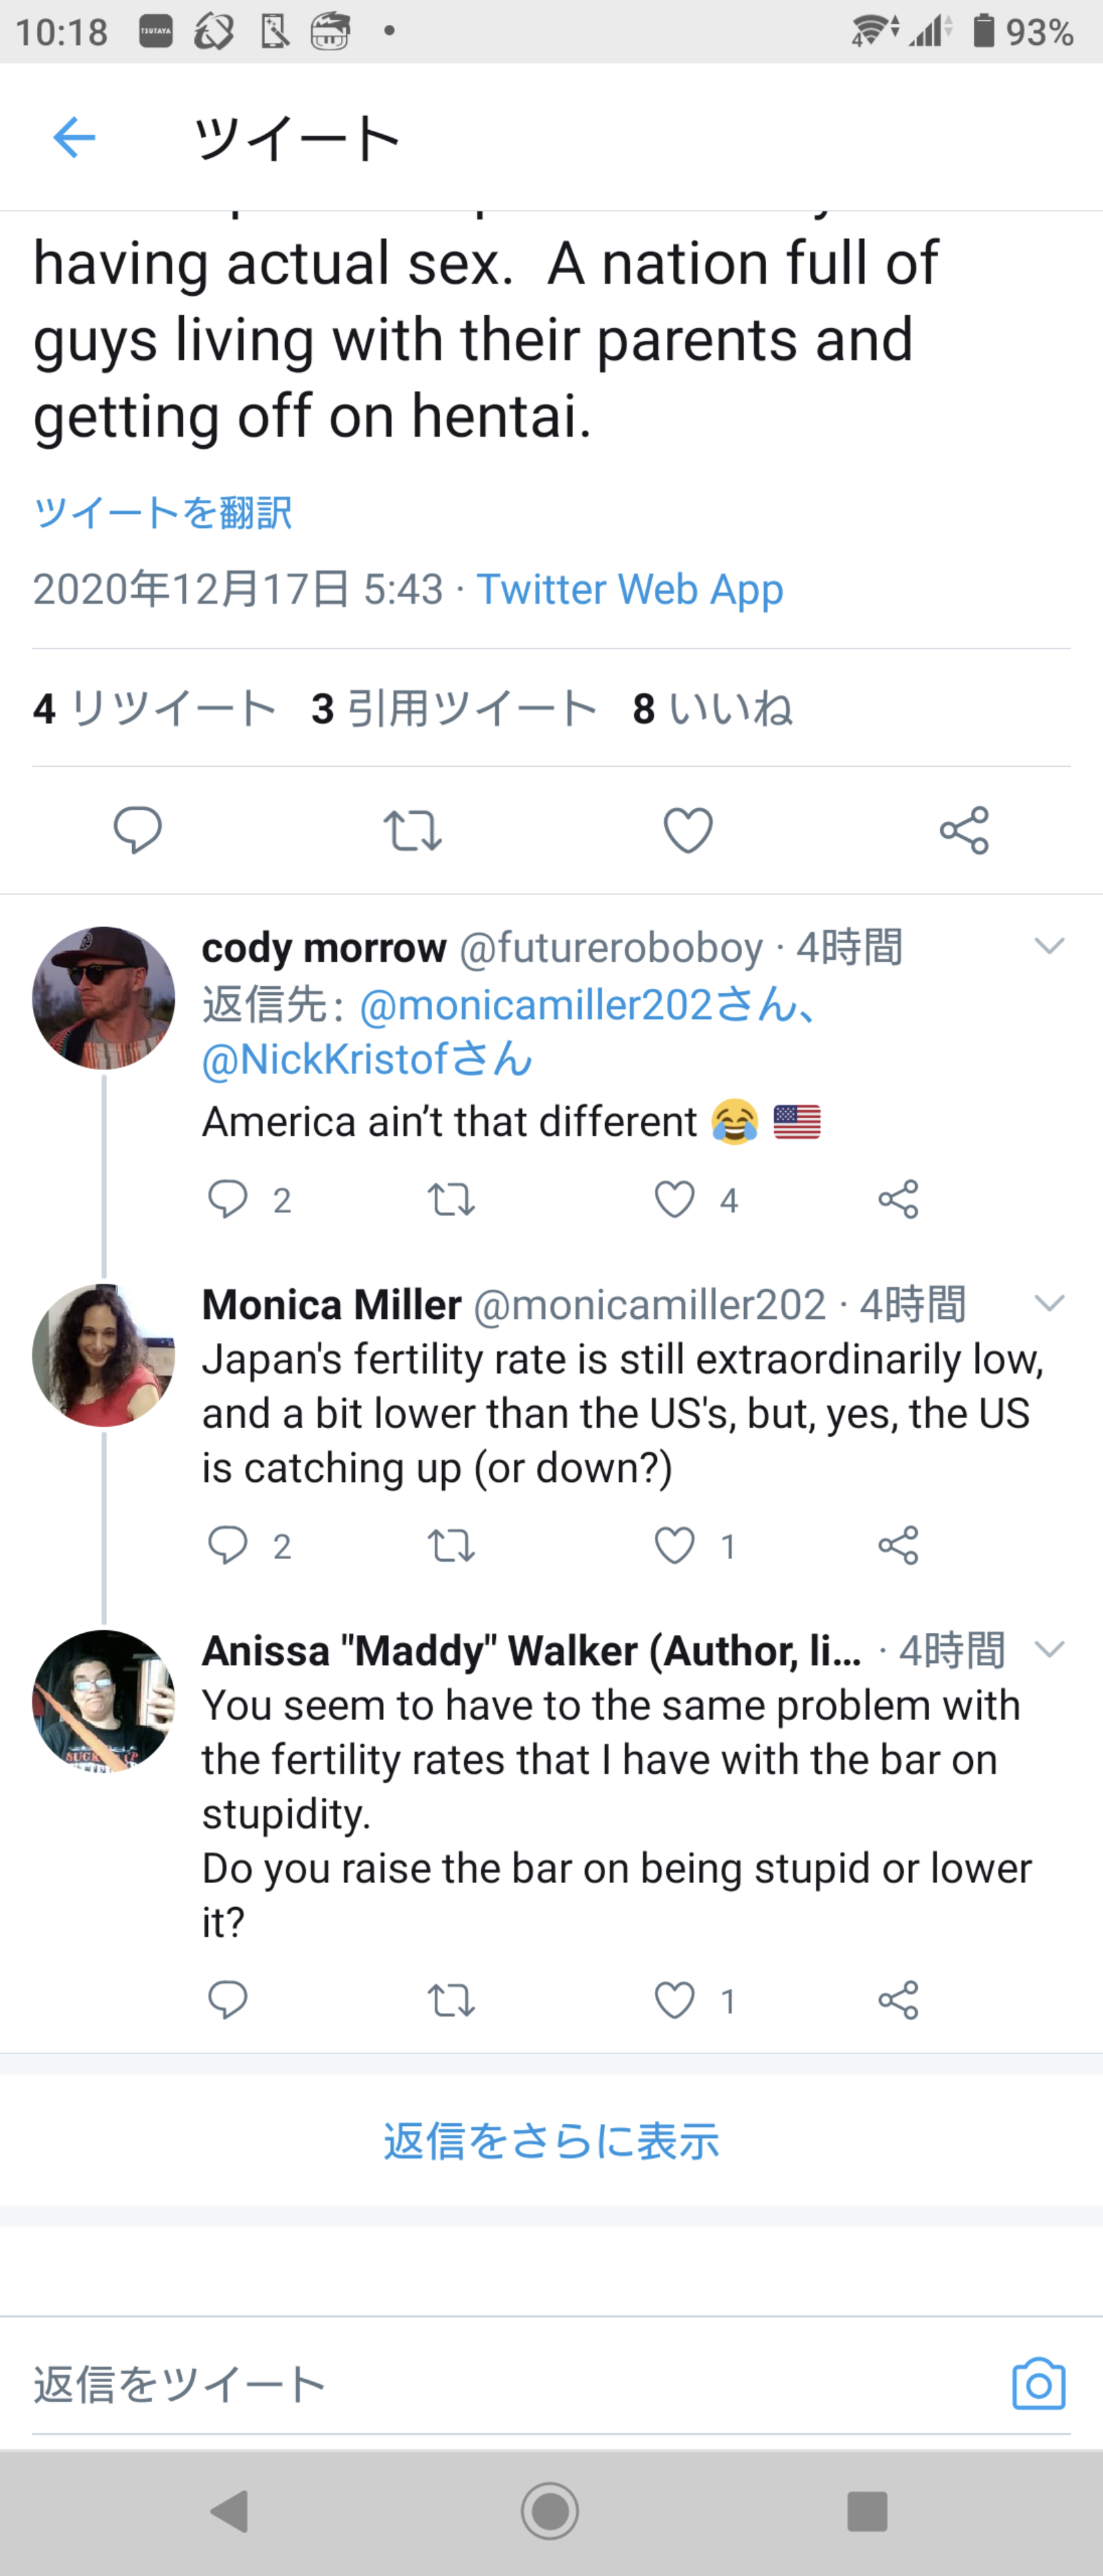Retweet cody morrow's reply
Screen dimensions: 1103x2576
point(451,1199)
